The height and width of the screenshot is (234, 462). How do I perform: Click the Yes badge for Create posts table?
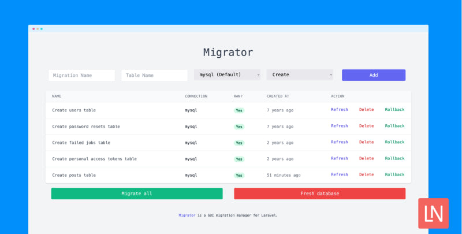click(x=239, y=175)
